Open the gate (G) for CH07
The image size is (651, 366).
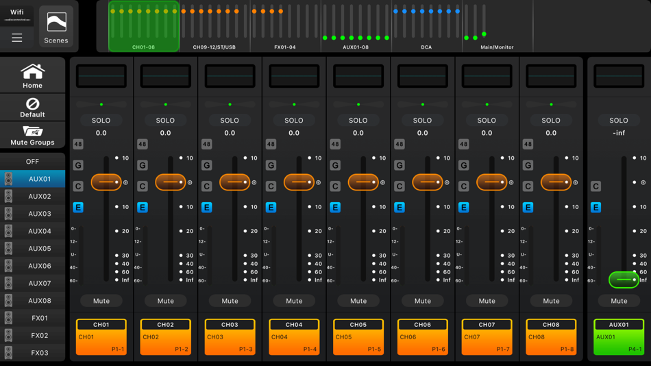(464, 165)
